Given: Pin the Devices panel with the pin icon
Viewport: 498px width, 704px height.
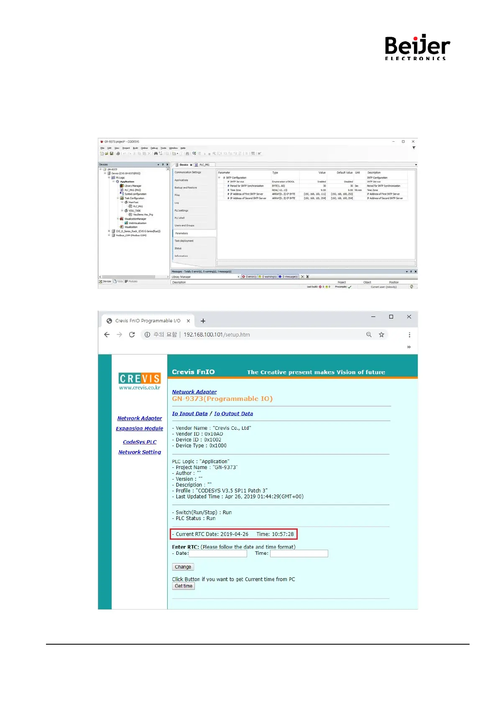Looking at the screenshot, I should click(x=163, y=165).
